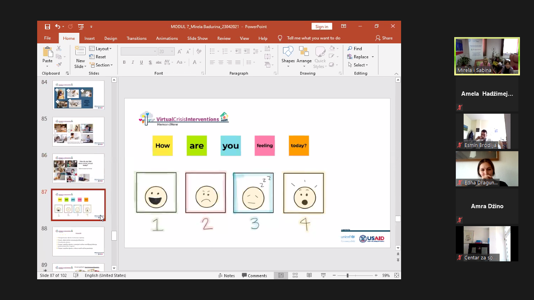Image resolution: width=534 pixels, height=300 pixels.
Task: Open the Select dropdown in Editing group
Action: pyautogui.click(x=357, y=65)
